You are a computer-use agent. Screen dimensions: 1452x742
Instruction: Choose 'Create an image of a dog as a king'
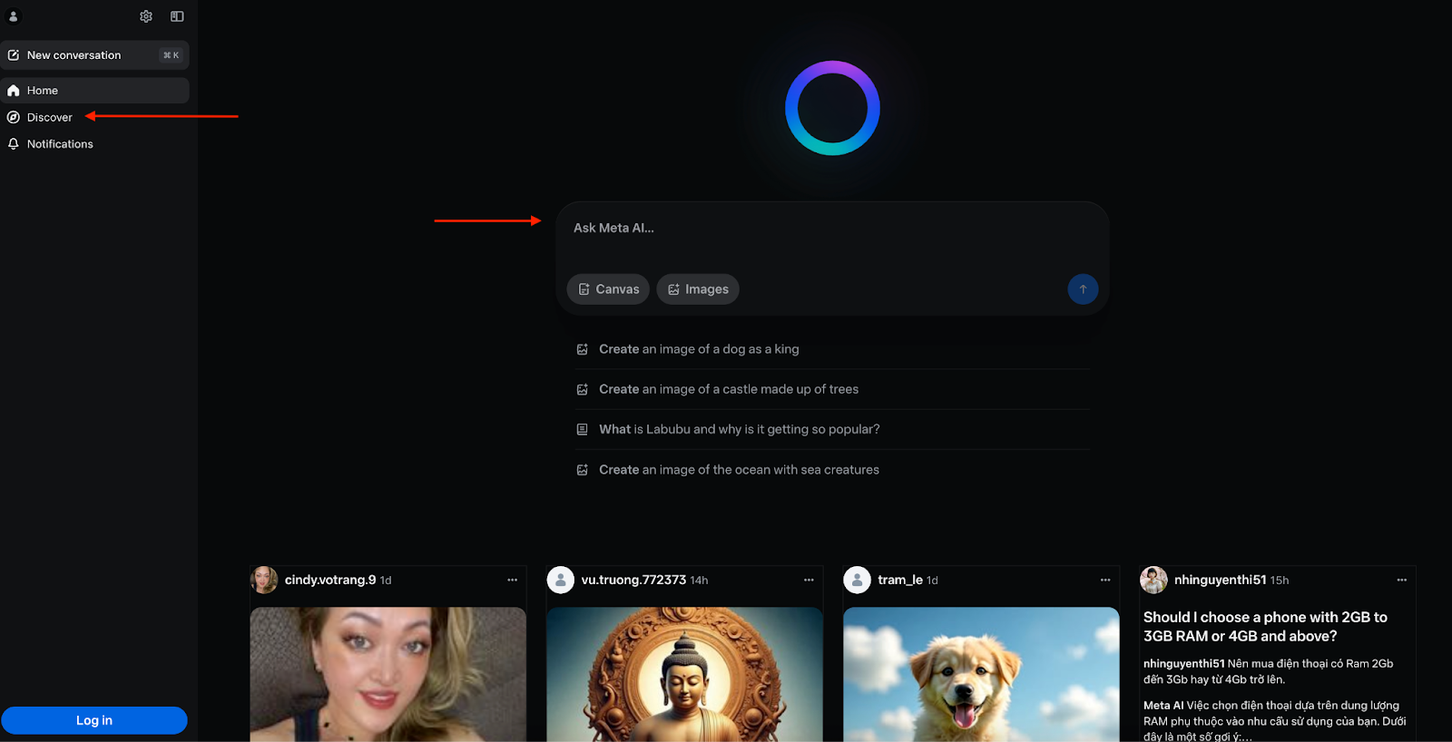click(832, 349)
